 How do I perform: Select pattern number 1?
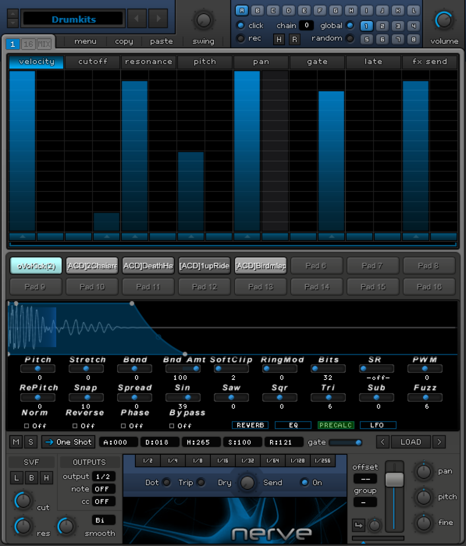point(366,26)
